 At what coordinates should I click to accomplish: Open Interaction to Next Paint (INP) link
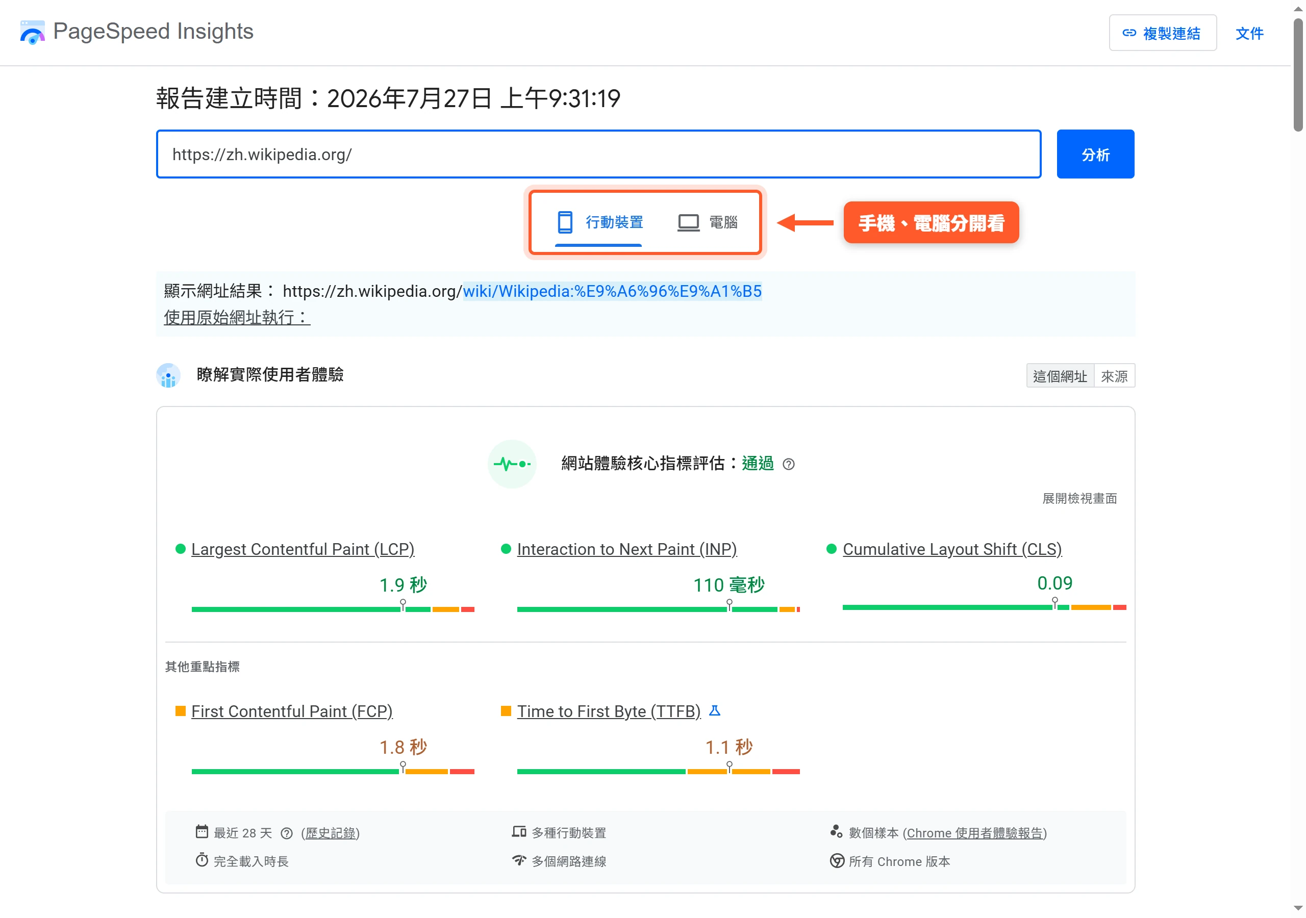(627, 549)
